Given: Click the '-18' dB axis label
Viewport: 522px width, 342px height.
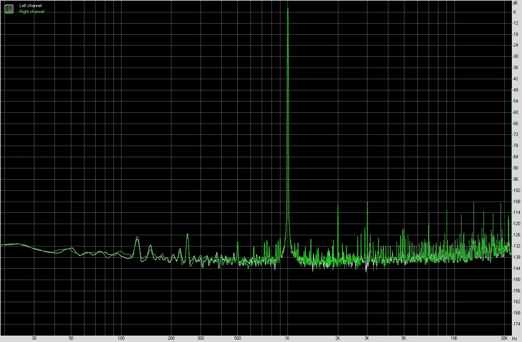Looking at the screenshot, I should coord(516,34).
